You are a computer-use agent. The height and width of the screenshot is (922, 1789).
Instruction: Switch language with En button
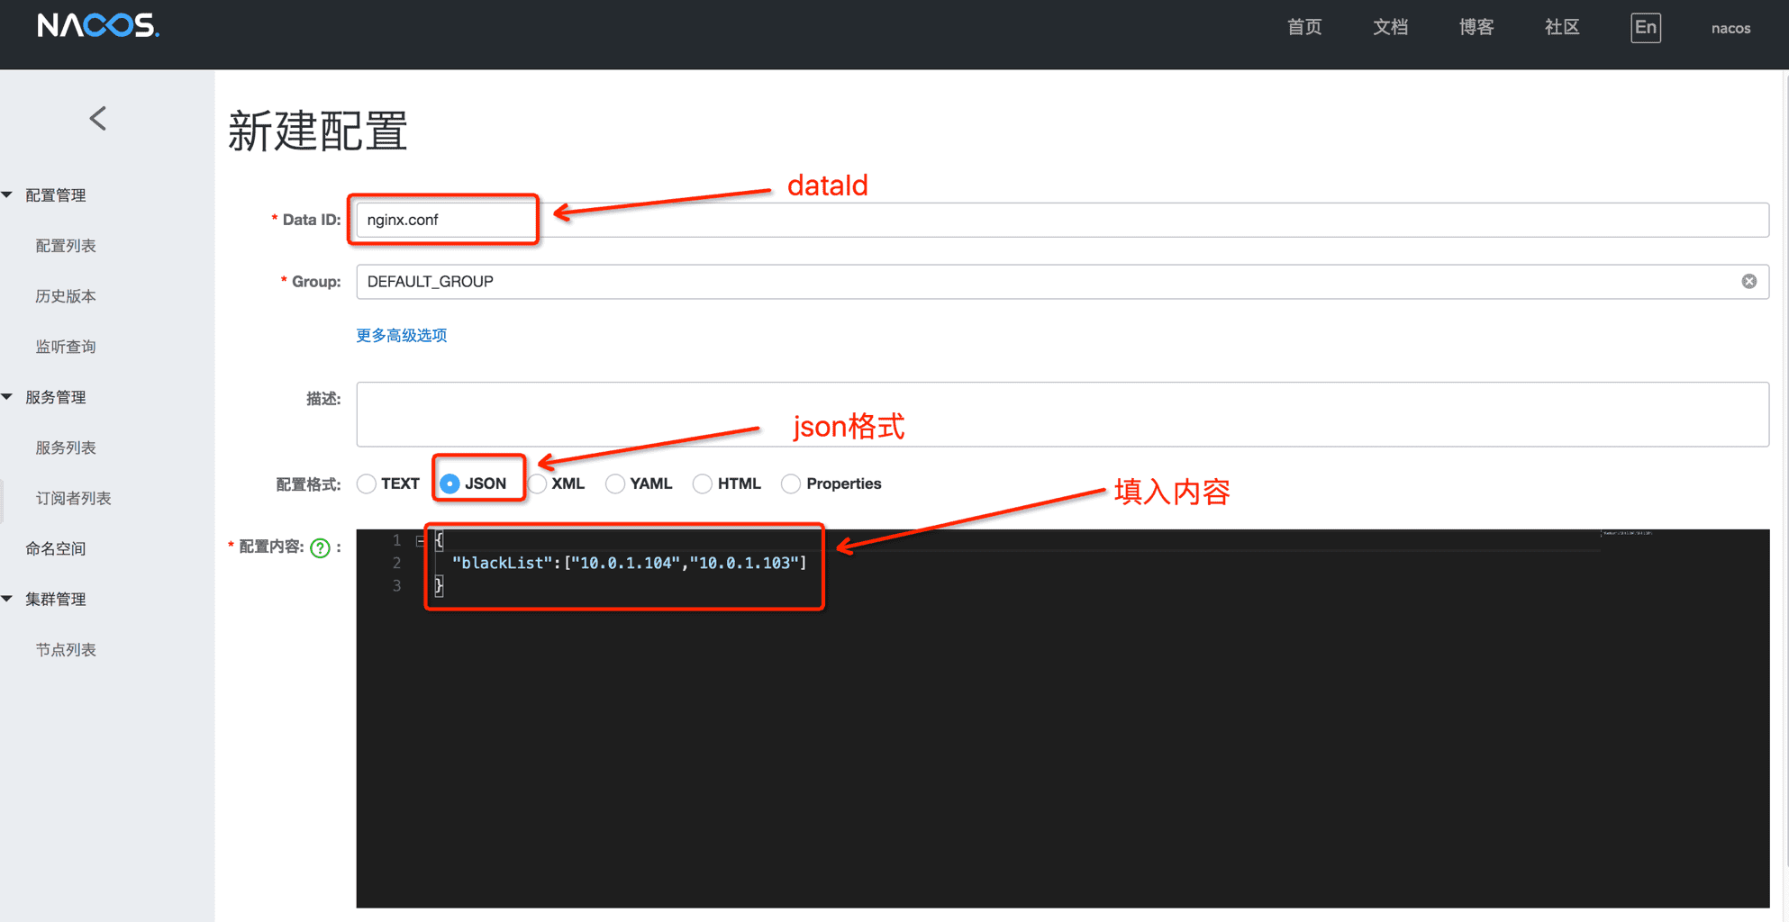1645,28
